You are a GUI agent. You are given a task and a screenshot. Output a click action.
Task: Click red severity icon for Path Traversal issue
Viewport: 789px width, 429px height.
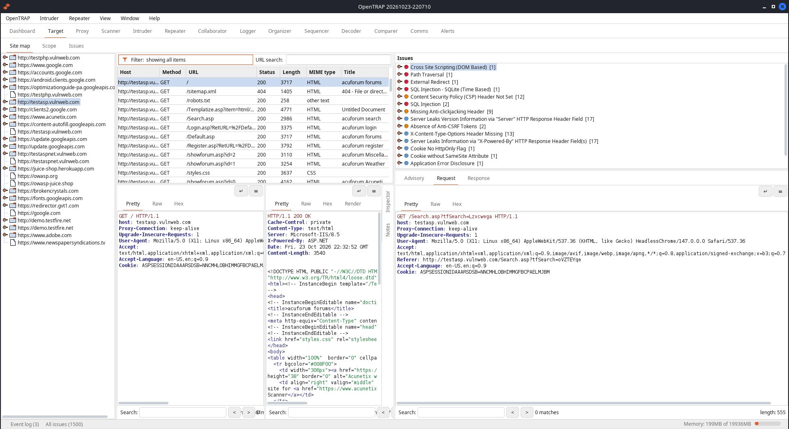click(x=406, y=75)
